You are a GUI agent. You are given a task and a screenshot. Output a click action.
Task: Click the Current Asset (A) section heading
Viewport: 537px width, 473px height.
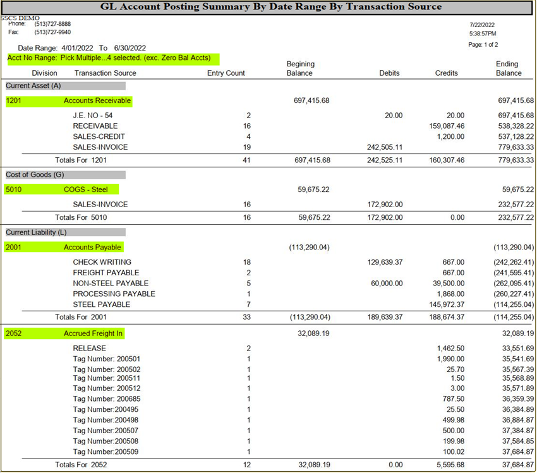point(33,85)
